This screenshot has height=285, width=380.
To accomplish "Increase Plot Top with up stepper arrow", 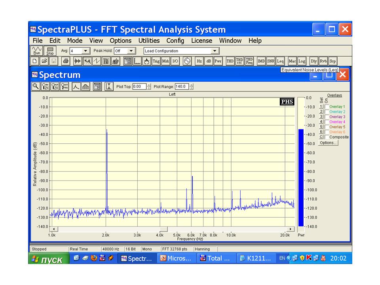I will [149, 85].
